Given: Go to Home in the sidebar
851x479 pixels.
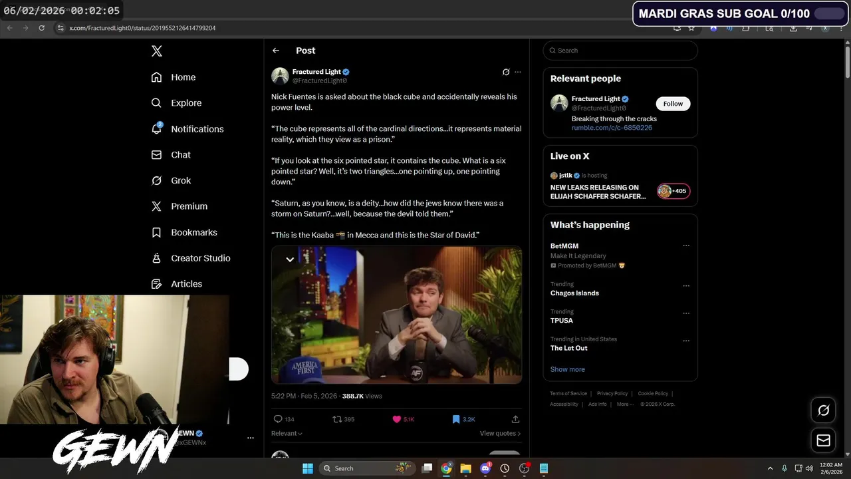Looking at the screenshot, I should point(174,77).
